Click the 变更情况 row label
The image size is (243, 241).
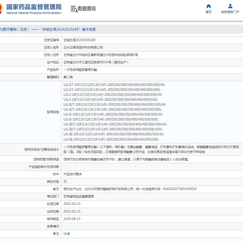click(53, 226)
